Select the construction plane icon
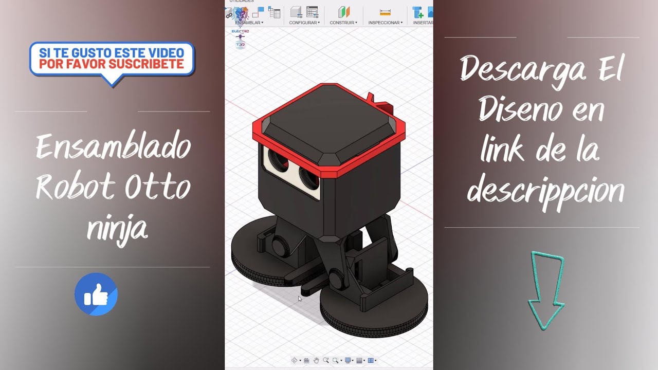Viewport: 658px width, 370px height. coord(344,12)
